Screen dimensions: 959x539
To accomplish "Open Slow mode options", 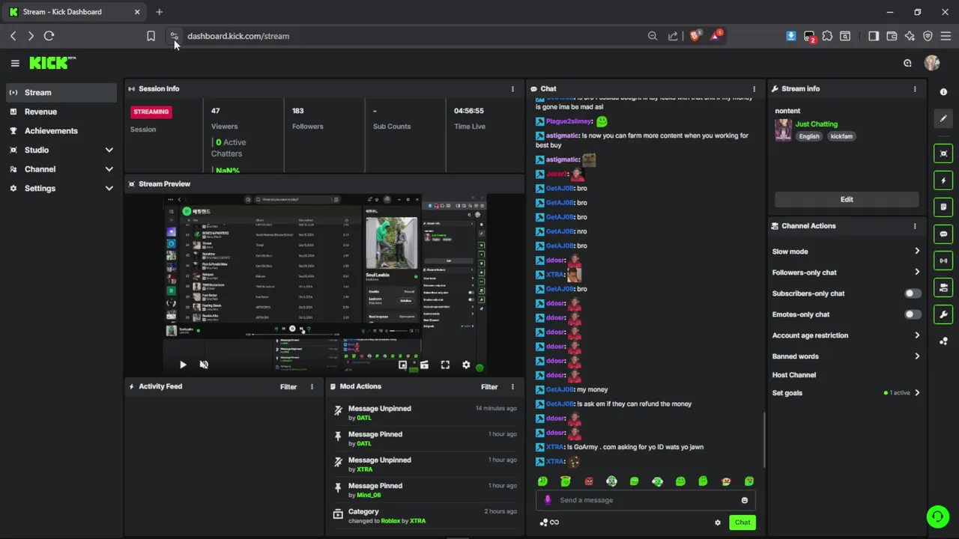I will click(x=846, y=252).
